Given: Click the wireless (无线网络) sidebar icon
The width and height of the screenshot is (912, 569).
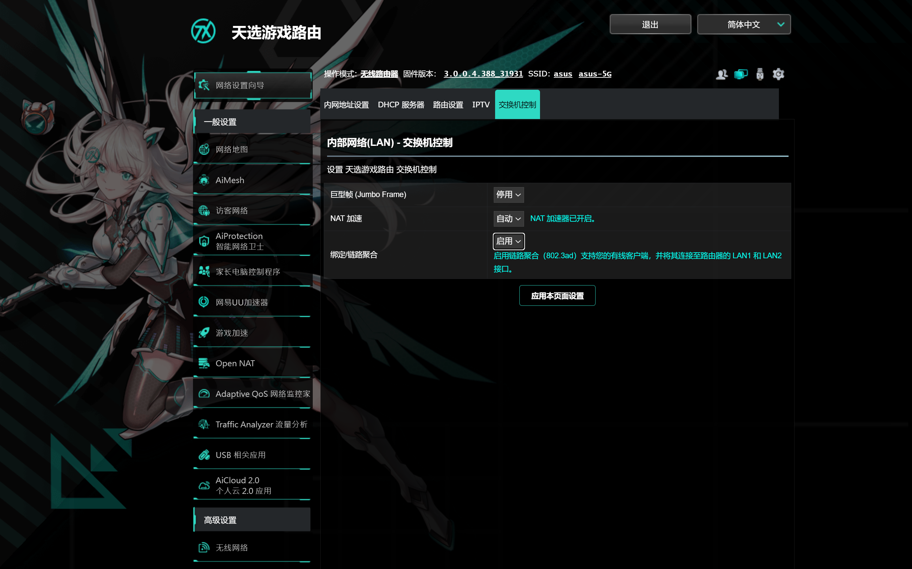Looking at the screenshot, I should 204,547.
